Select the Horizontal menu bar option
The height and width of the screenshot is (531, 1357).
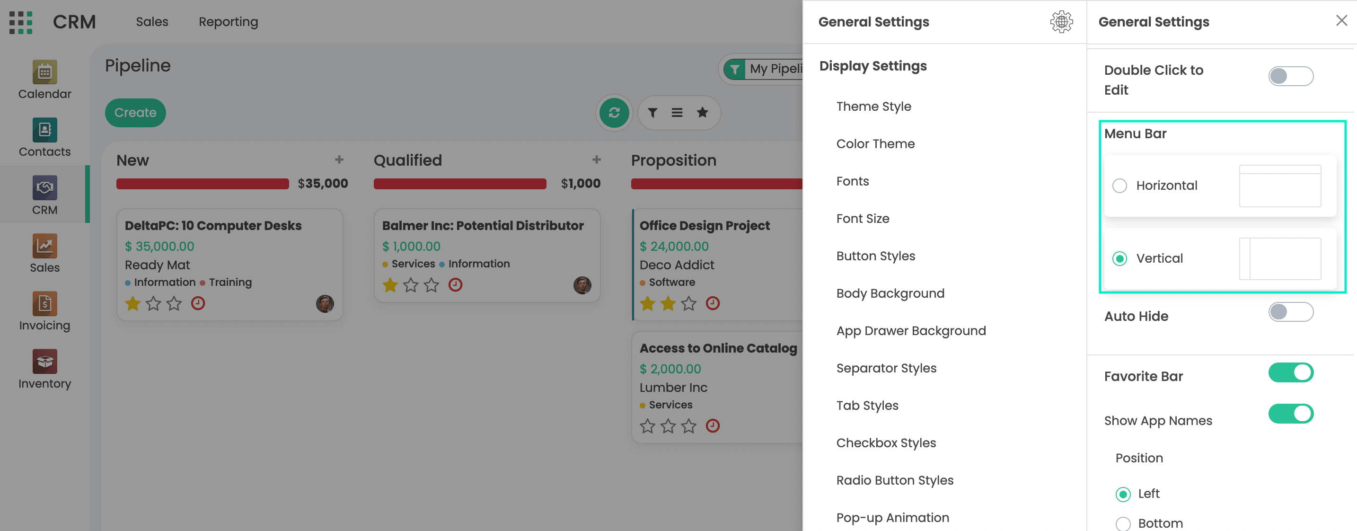click(x=1119, y=186)
